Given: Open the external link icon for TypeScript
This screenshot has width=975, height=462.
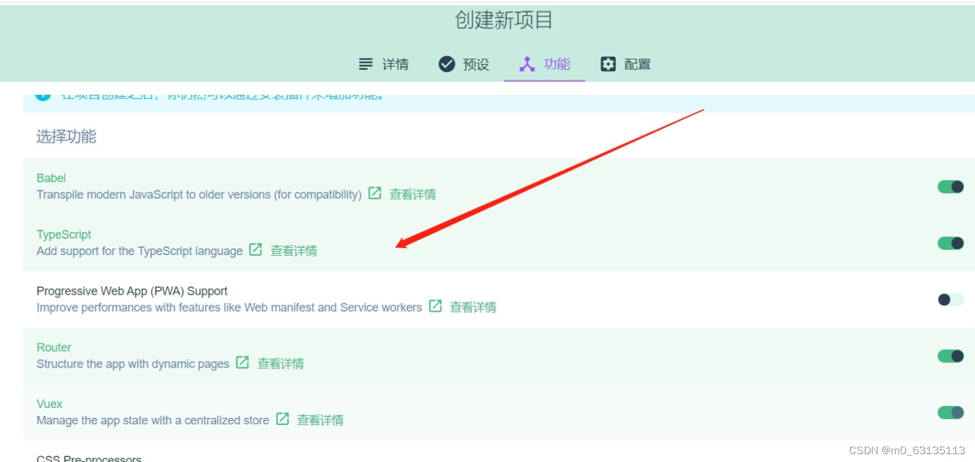Looking at the screenshot, I should (254, 250).
